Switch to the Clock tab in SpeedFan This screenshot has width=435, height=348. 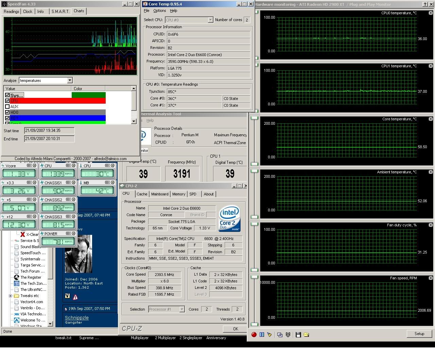[28, 12]
